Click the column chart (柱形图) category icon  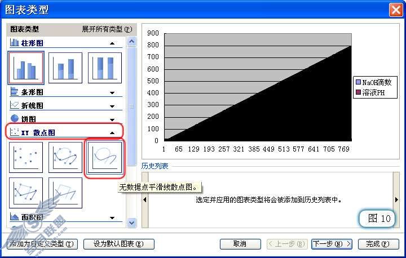coord(15,42)
